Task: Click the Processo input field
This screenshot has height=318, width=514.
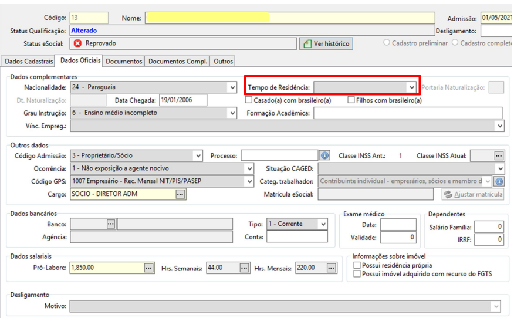Action: (x=280, y=155)
